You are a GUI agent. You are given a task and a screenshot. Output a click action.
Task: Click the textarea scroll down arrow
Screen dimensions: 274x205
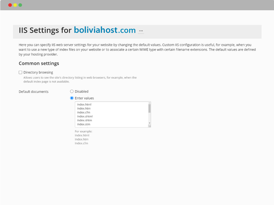click(x=149, y=123)
